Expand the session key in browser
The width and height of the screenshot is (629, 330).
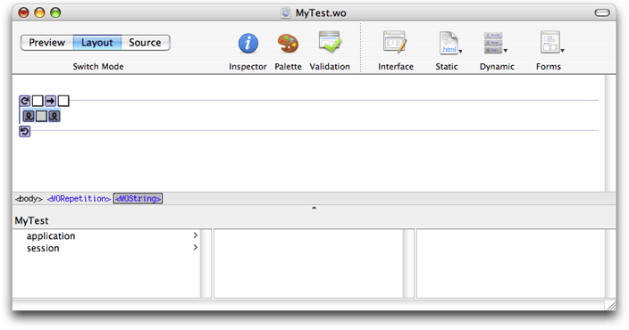(x=196, y=248)
